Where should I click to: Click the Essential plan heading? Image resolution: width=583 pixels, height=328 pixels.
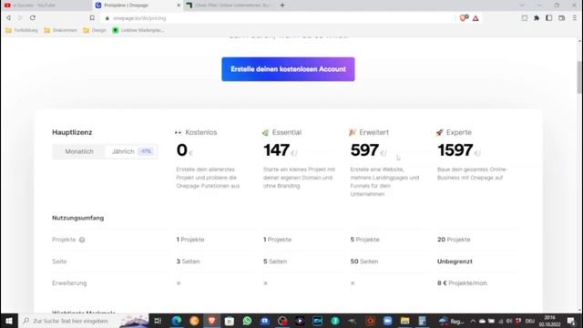click(287, 132)
